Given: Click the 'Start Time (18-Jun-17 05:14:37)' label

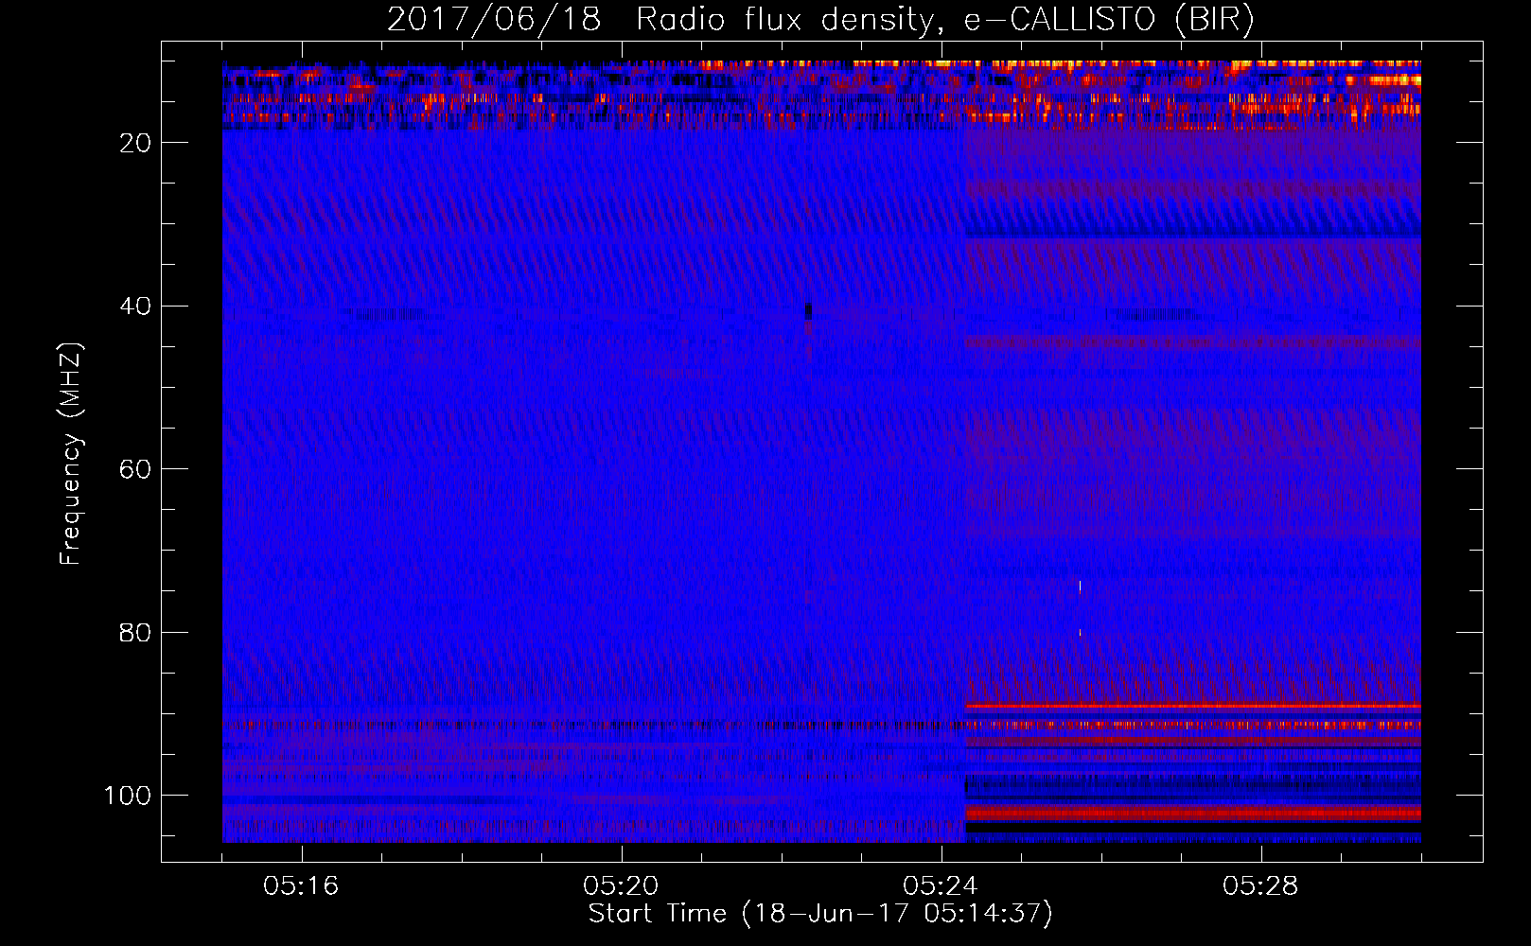Looking at the screenshot, I should tap(820, 914).
